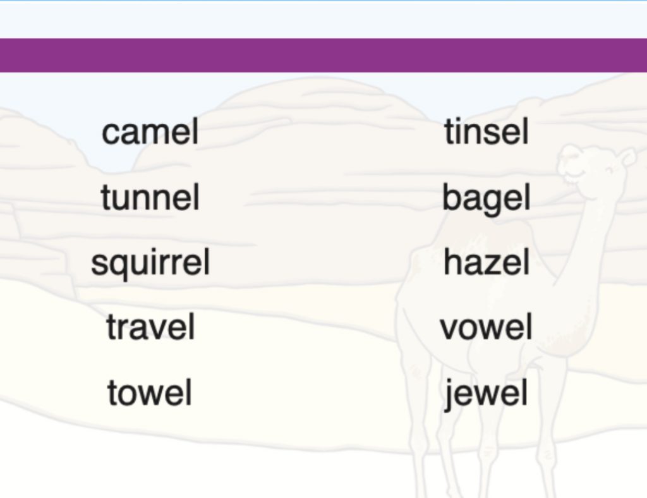Select the word tunnel
This screenshot has height=498, width=647.
tap(150, 197)
